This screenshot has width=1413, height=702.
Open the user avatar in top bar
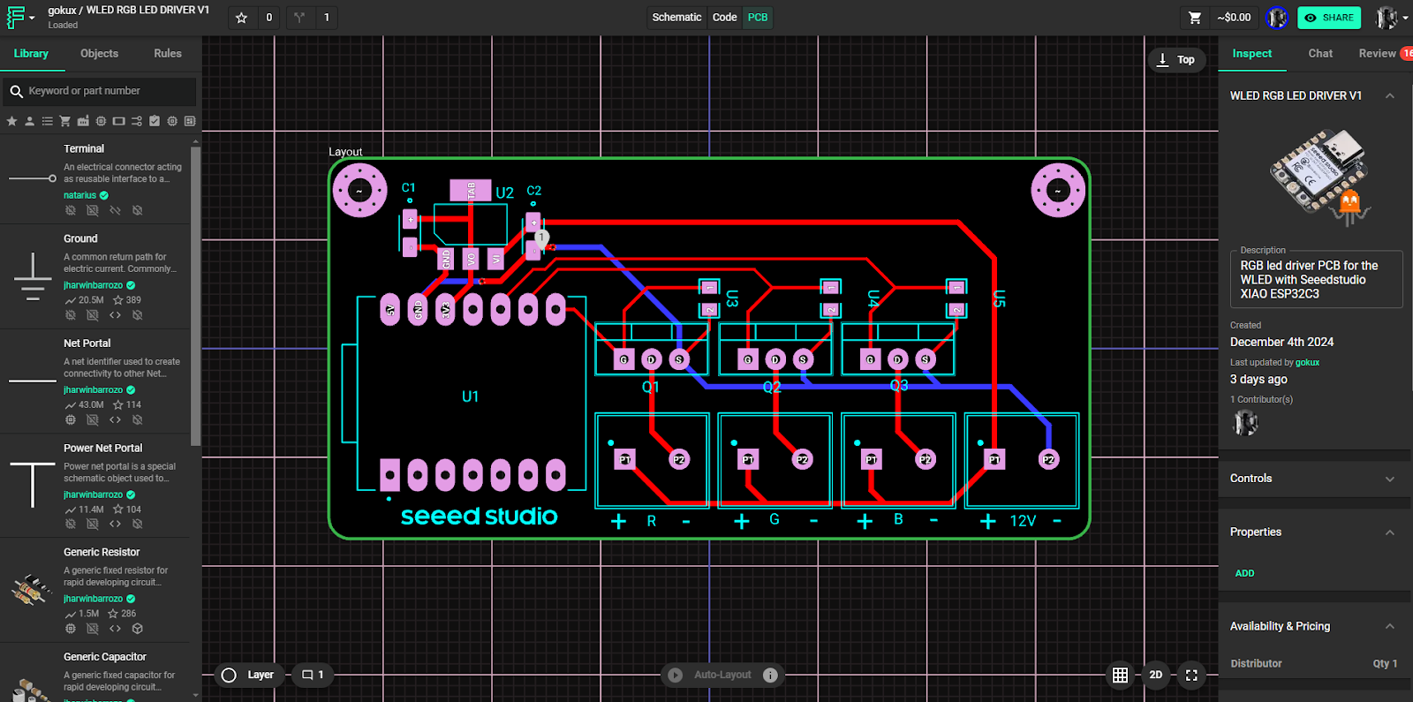[1277, 18]
